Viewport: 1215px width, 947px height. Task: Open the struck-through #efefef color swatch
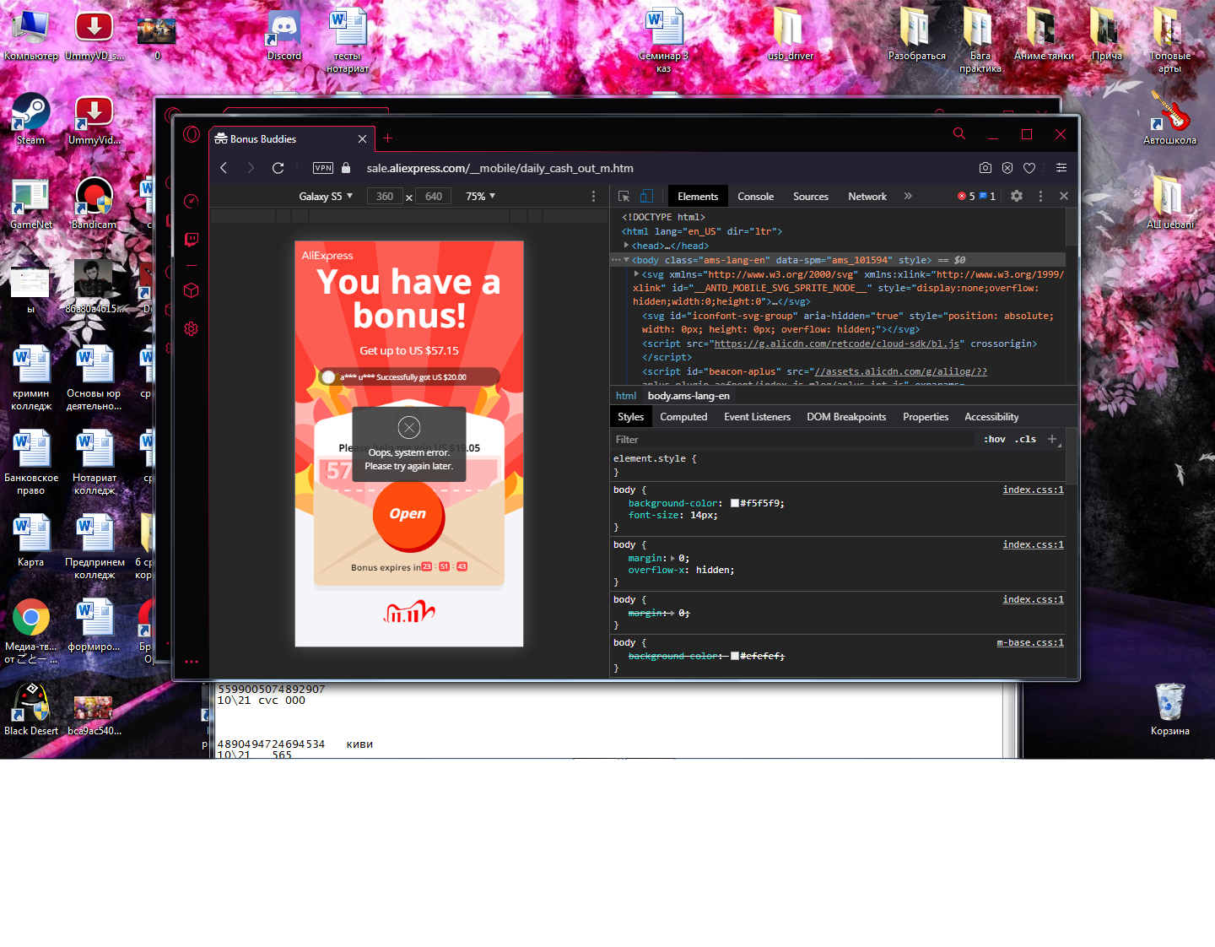tap(735, 656)
